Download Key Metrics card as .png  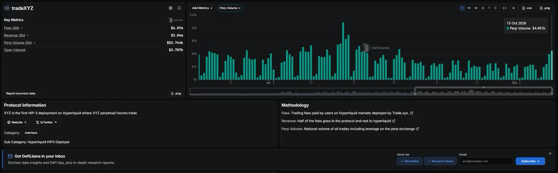click(176, 93)
